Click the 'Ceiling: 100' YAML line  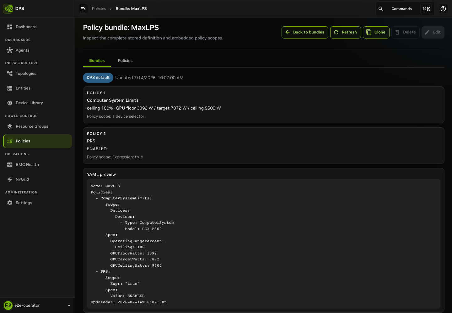click(130, 247)
